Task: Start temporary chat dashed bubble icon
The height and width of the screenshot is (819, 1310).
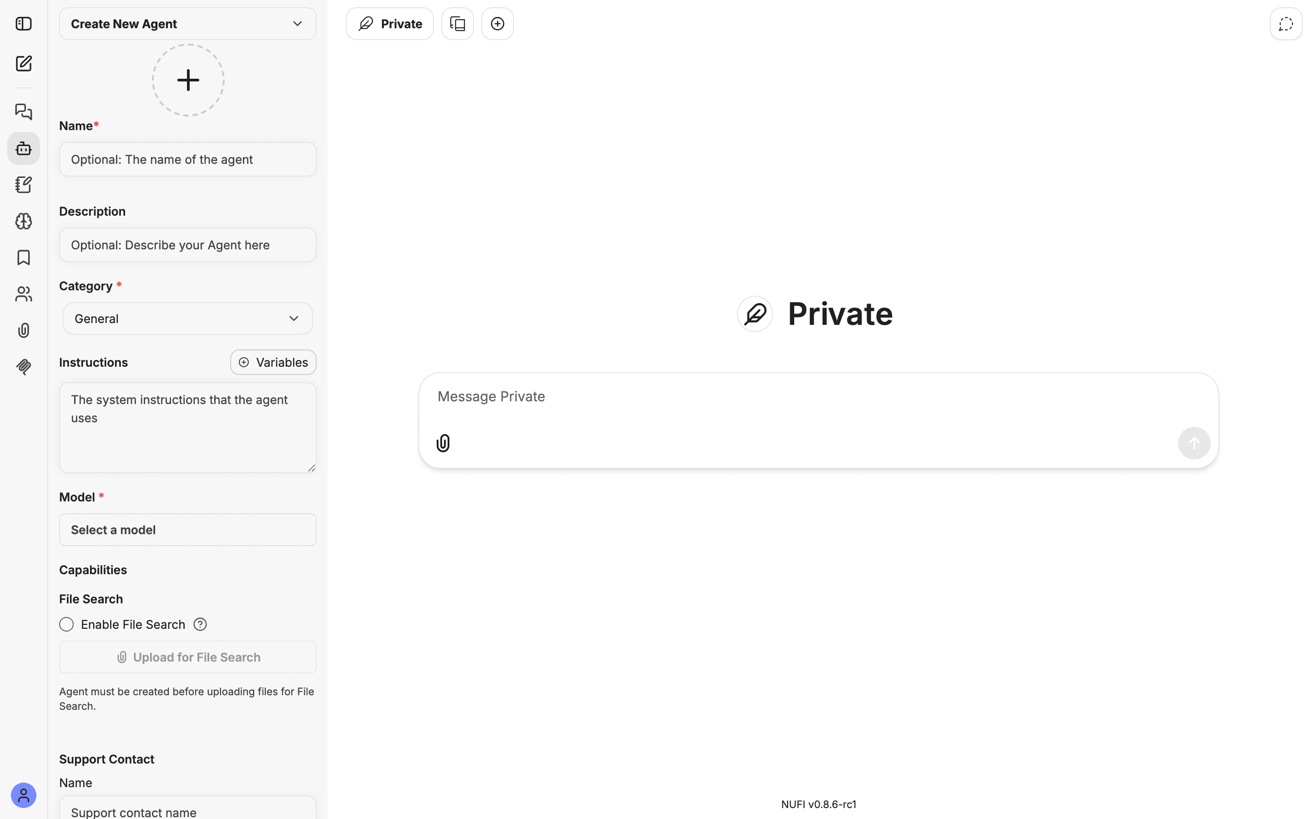Action: click(x=1285, y=24)
